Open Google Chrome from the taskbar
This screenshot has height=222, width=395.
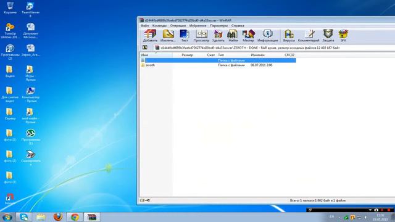(75, 217)
